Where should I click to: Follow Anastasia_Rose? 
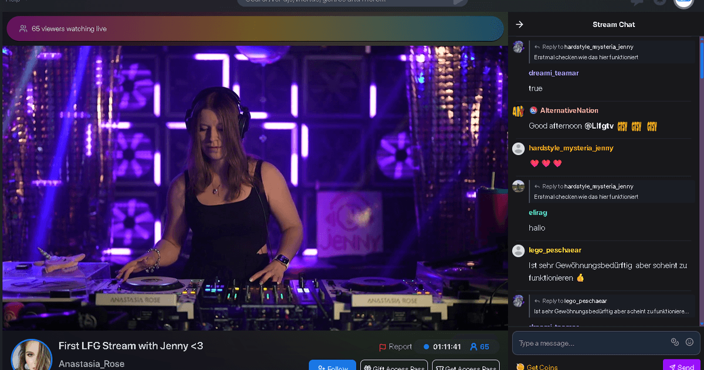(x=332, y=367)
